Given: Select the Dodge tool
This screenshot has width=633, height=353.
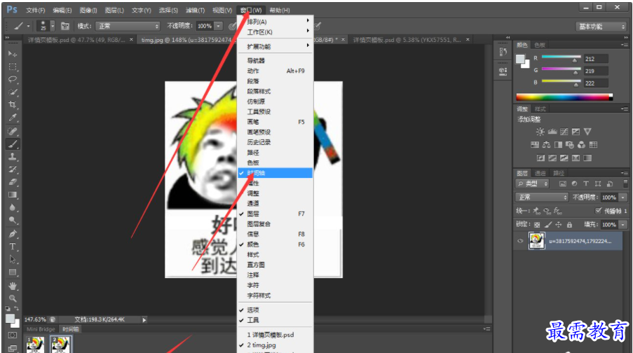Looking at the screenshot, I should tap(13, 220).
